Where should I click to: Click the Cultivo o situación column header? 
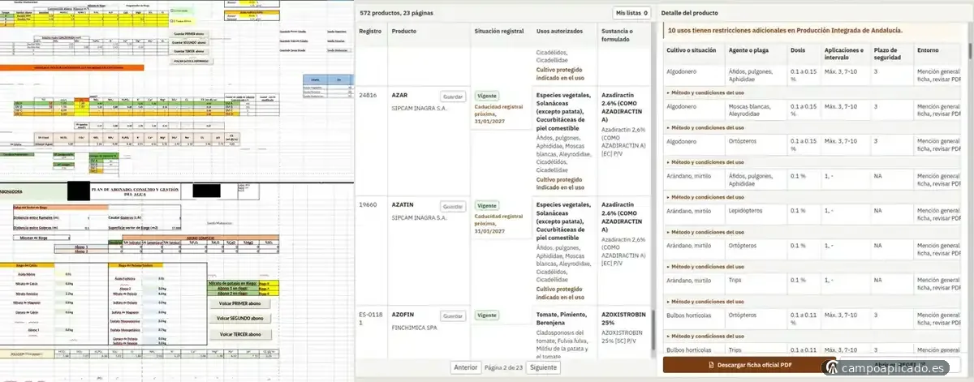[691, 49]
